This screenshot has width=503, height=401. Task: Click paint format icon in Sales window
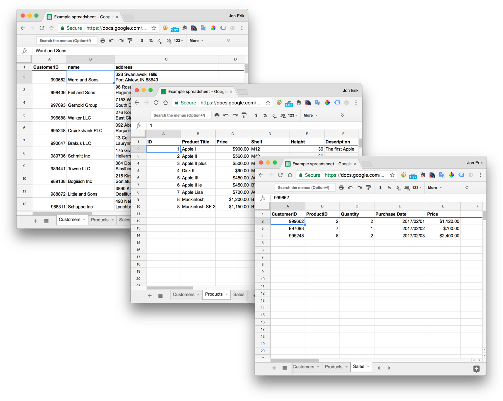click(x=368, y=187)
